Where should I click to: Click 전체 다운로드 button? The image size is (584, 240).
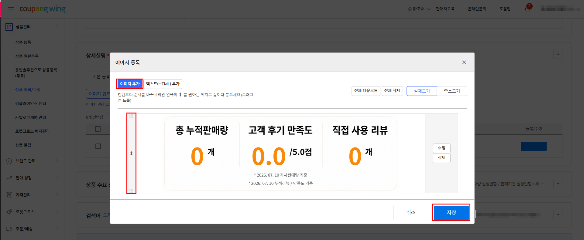tap(366, 91)
